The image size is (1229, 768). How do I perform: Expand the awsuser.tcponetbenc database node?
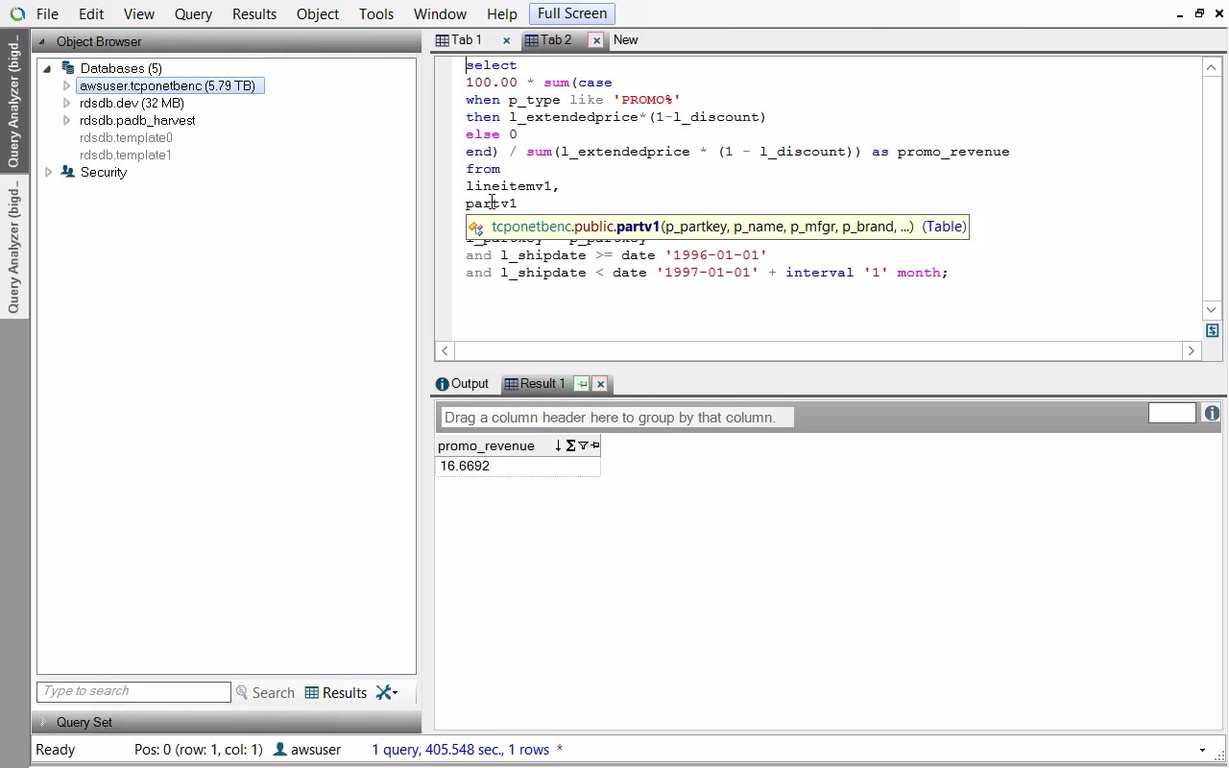click(x=66, y=85)
